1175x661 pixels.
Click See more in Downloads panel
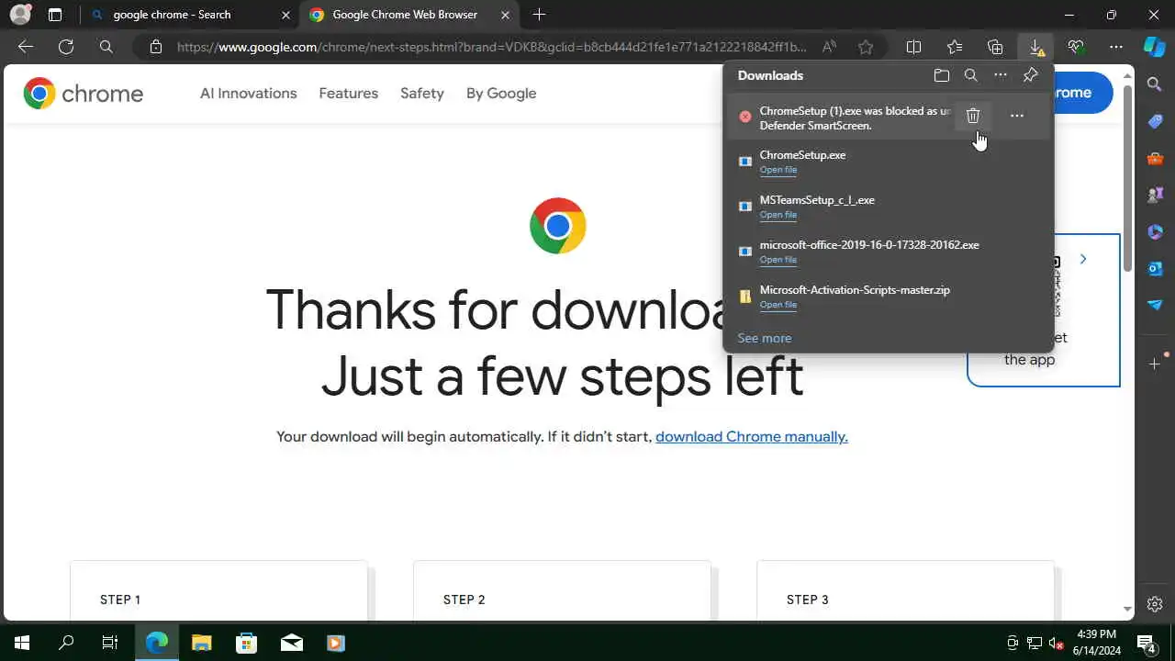(765, 339)
